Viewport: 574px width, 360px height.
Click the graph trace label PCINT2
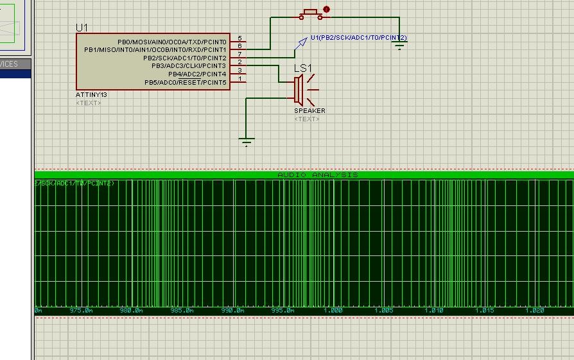[x=74, y=184]
